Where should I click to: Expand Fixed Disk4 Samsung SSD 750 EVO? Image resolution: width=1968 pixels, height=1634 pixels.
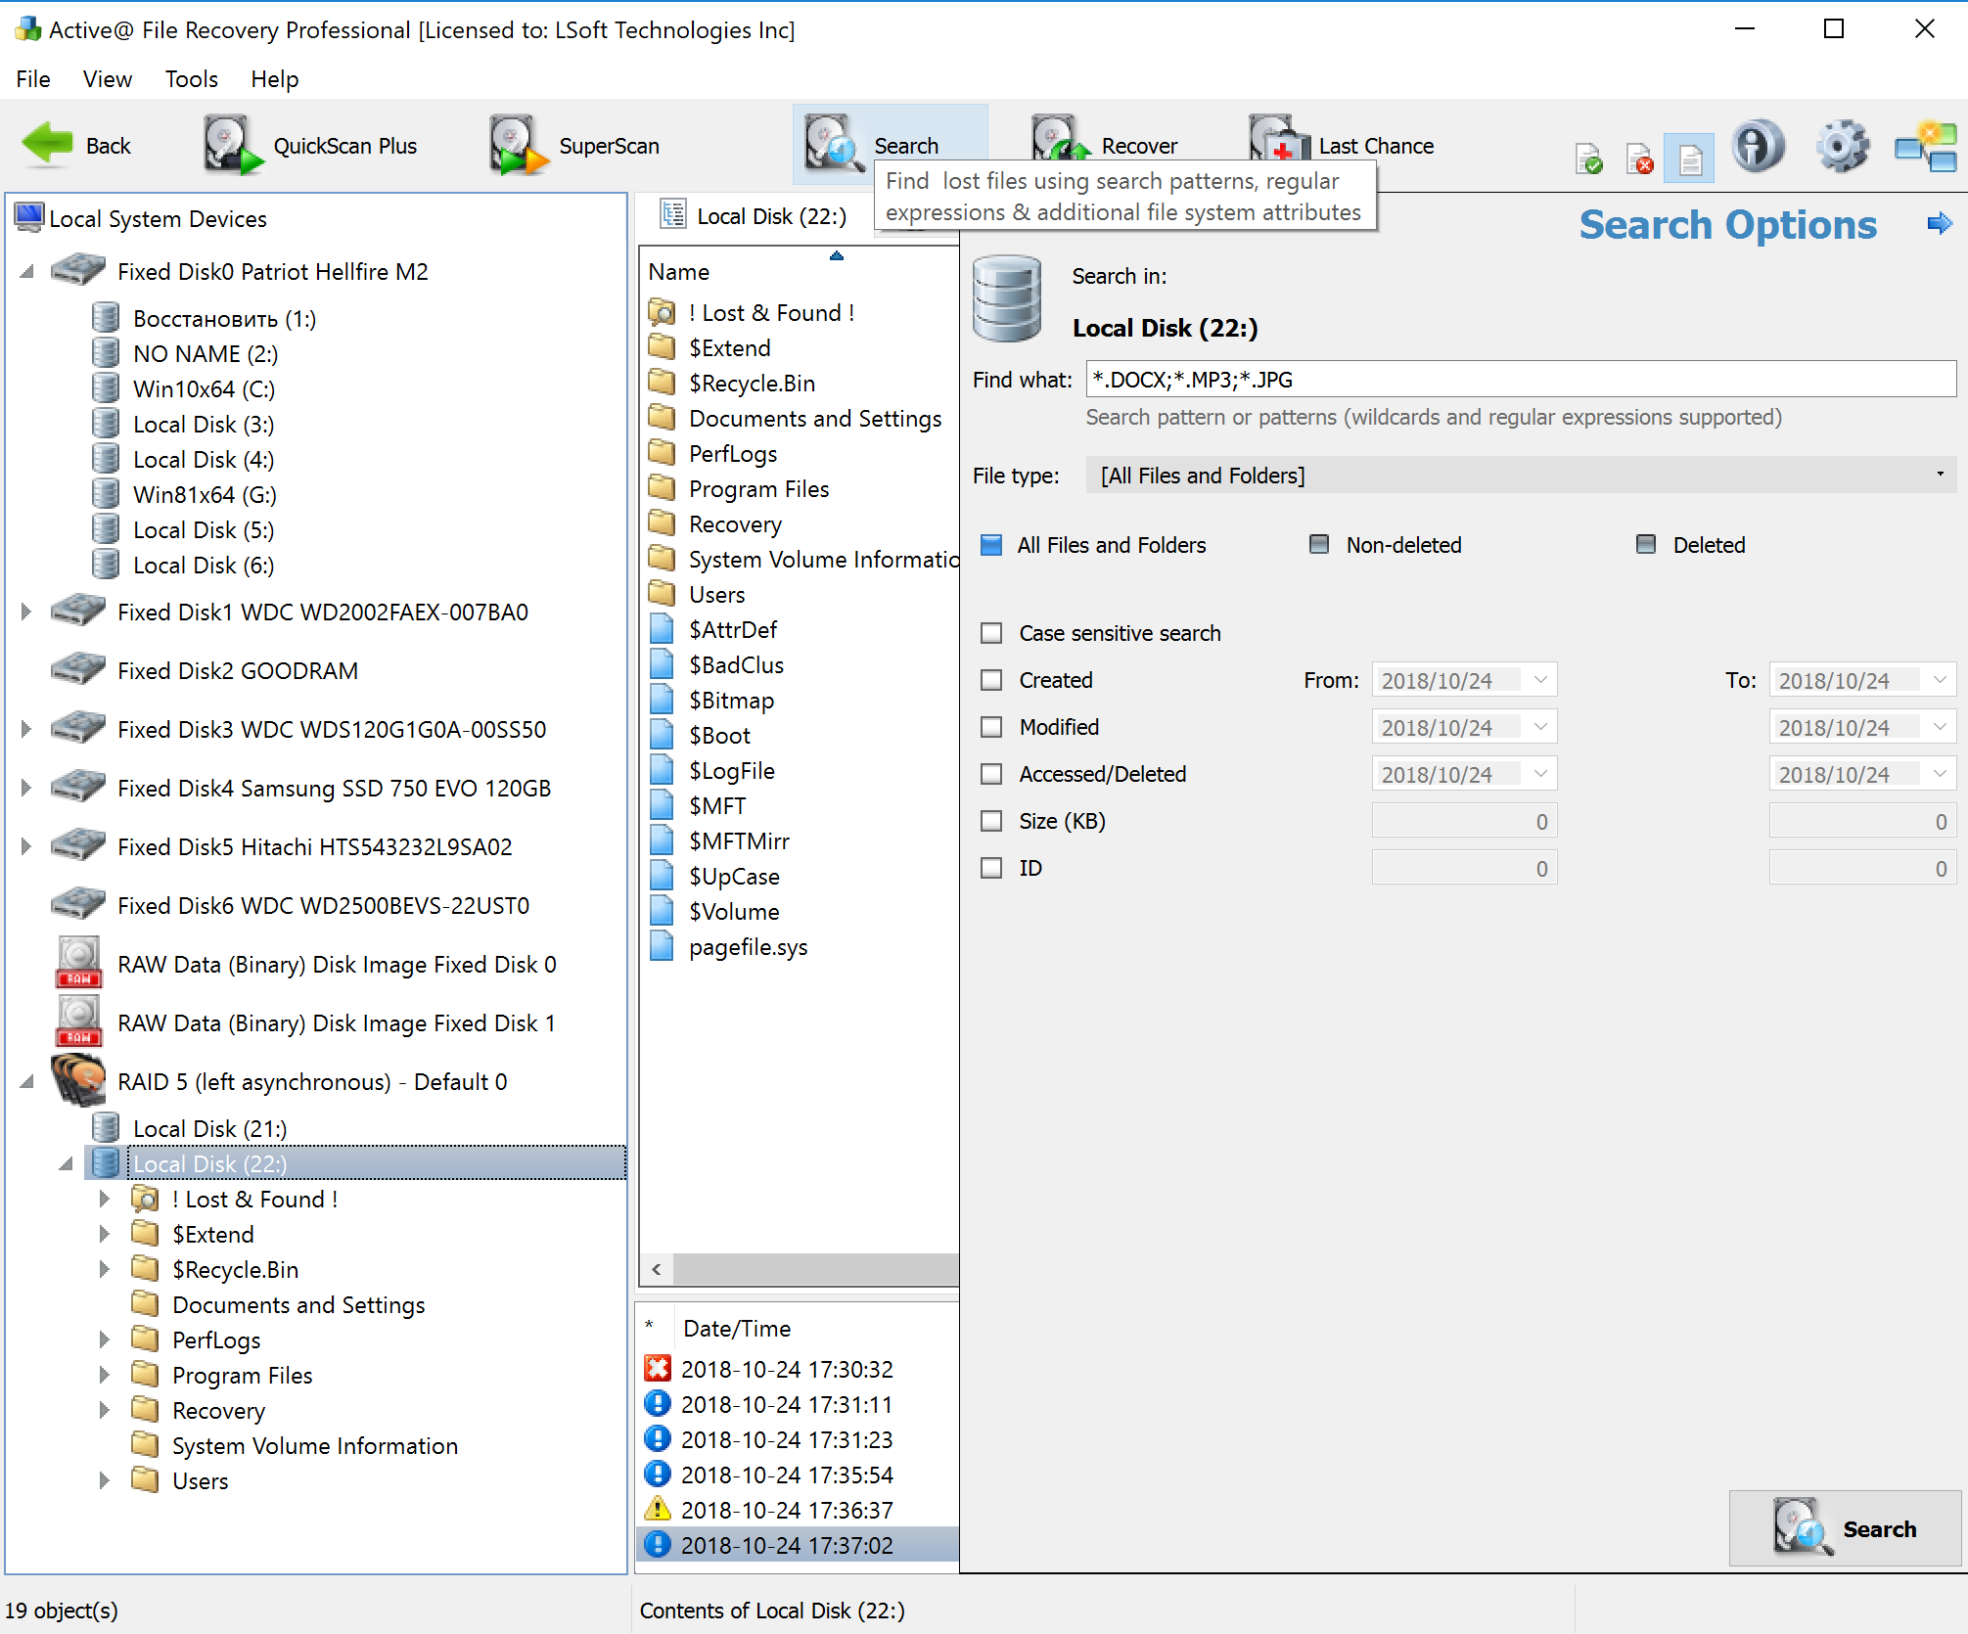[x=27, y=789]
